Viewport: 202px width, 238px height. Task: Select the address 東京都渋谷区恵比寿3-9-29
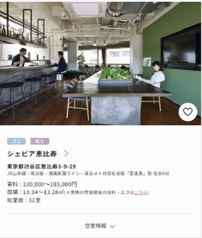[41, 167]
